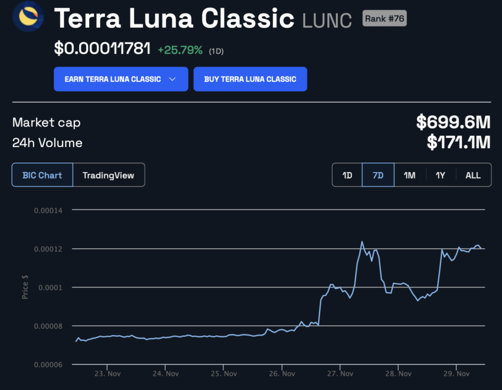This screenshot has height=390, width=502.
Task: Select the price label $0.00011781
Action: click(x=102, y=48)
